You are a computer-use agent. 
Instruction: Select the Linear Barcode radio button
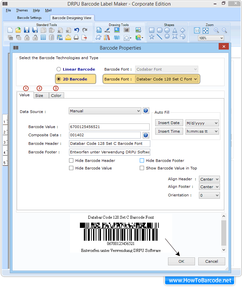tap(59, 69)
